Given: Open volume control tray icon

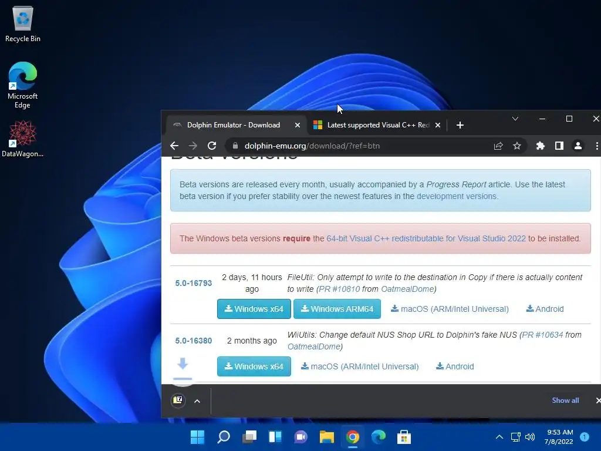Looking at the screenshot, I should [530, 437].
